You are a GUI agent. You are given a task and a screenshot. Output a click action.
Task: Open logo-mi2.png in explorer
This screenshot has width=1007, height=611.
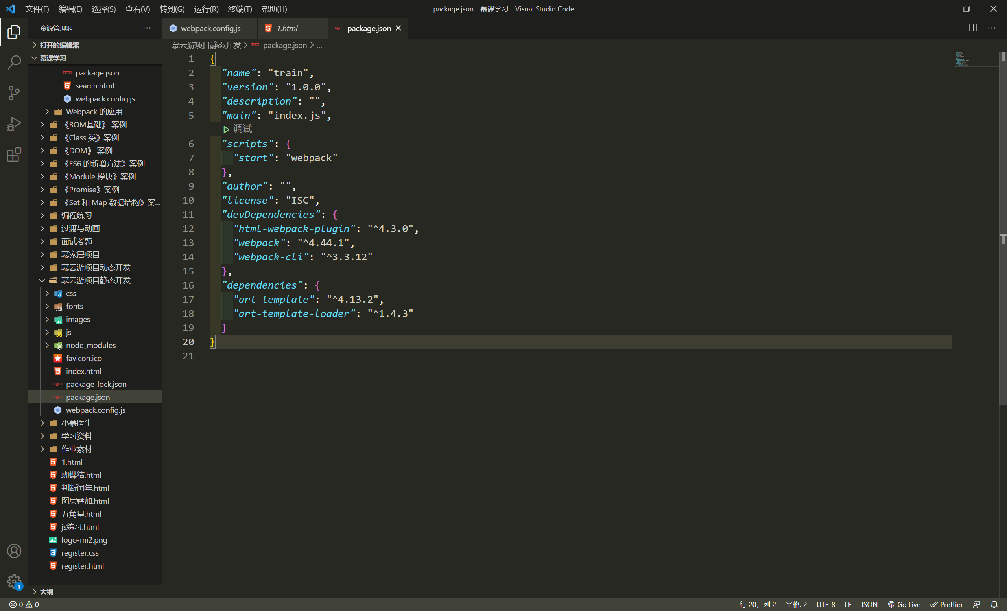point(84,539)
